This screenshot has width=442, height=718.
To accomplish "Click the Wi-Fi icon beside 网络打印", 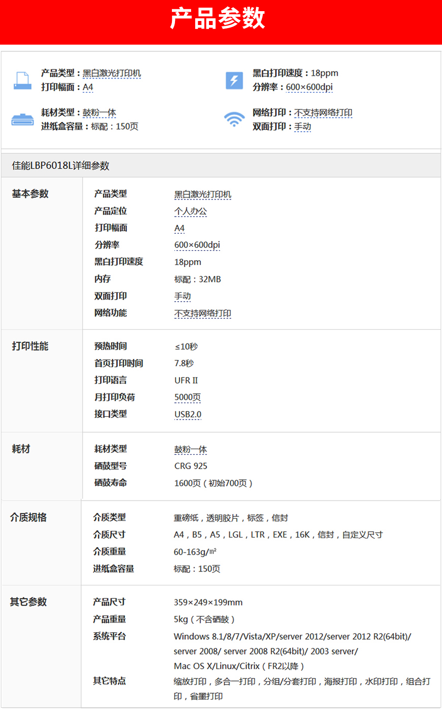I will 234,119.
